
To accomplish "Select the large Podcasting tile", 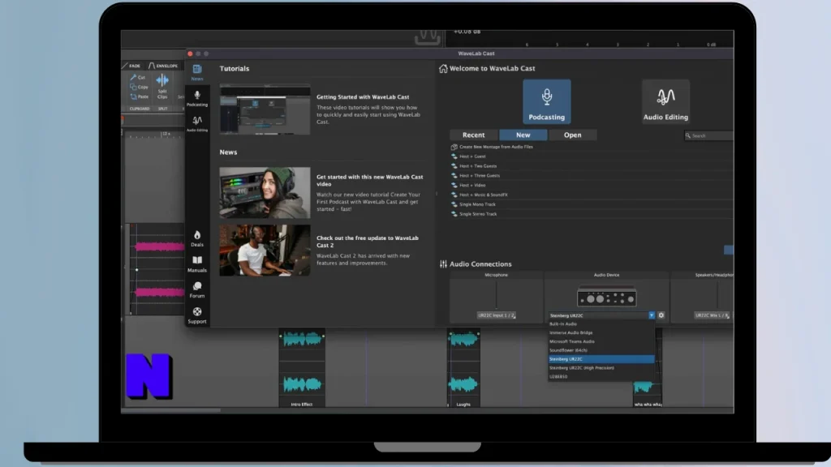I will (x=546, y=101).
